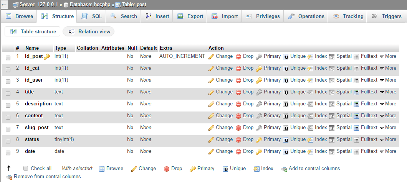The width and height of the screenshot is (407, 182).
Task: Click the Spatial icon for the date column
Action: (x=332, y=152)
